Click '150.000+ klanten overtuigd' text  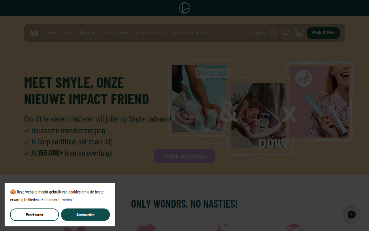tap(75, 153)
